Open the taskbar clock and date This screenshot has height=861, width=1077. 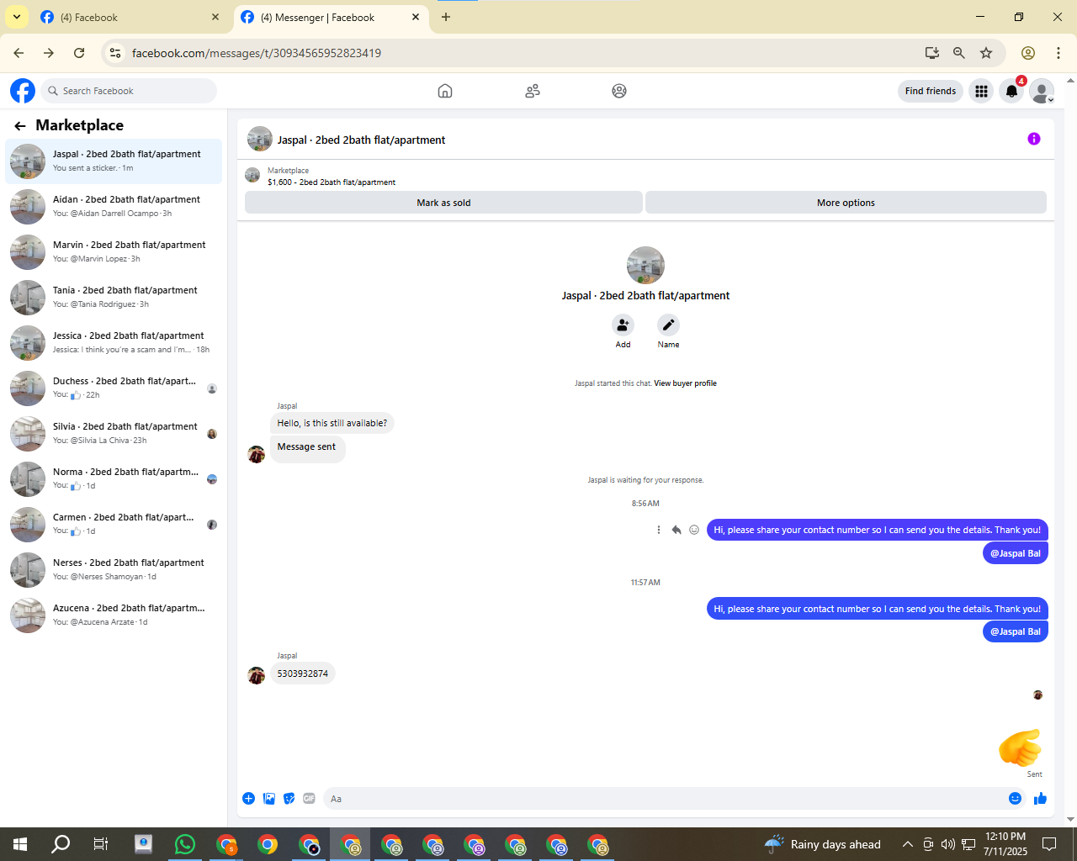1005,844
